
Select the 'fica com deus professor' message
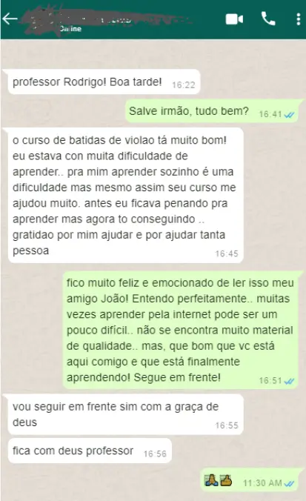point(90,451)
